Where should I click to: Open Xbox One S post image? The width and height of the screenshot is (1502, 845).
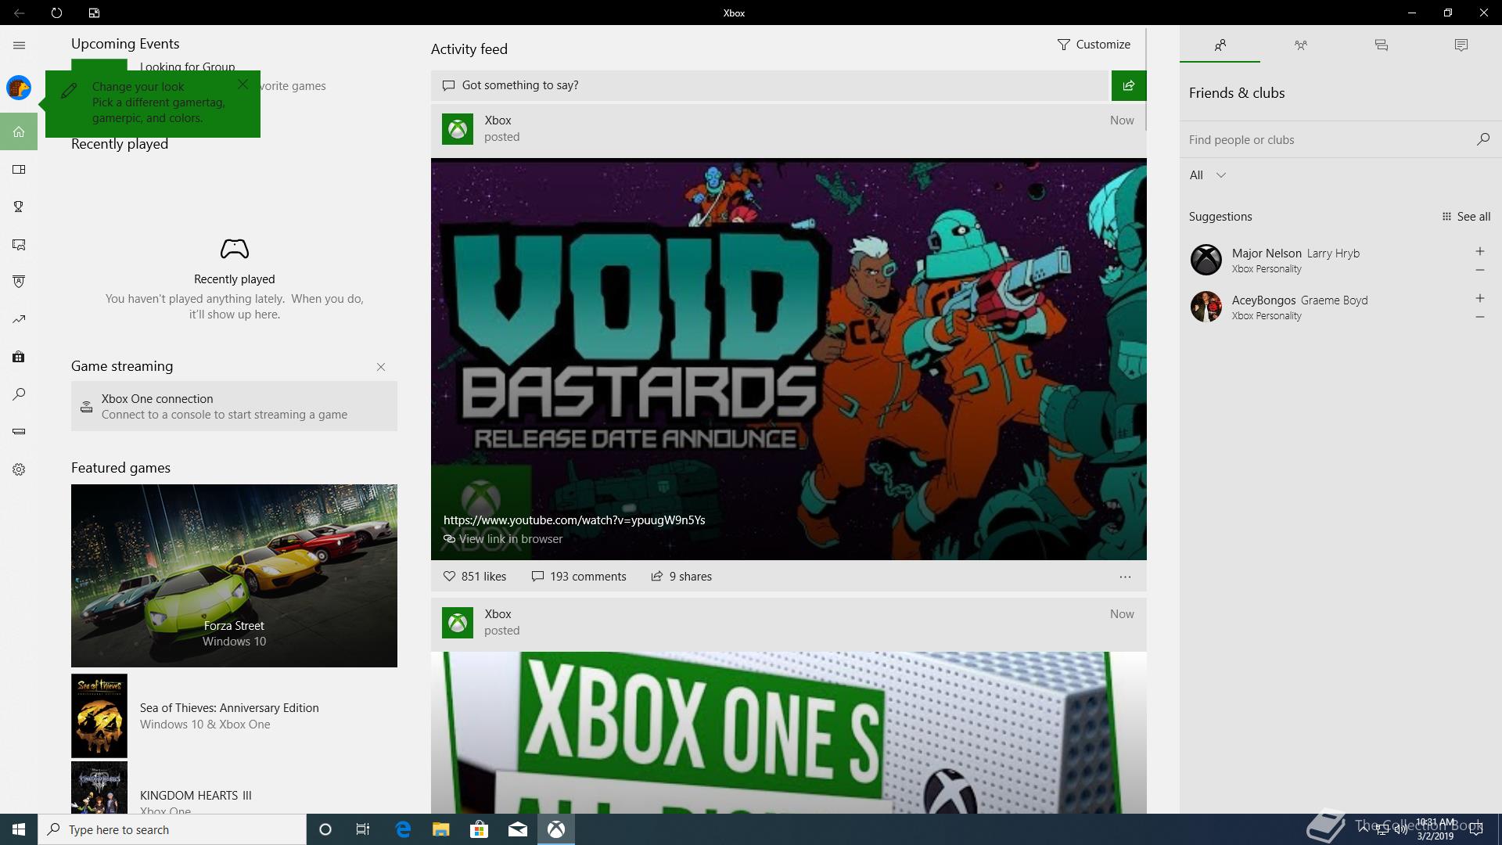[789, 733]
